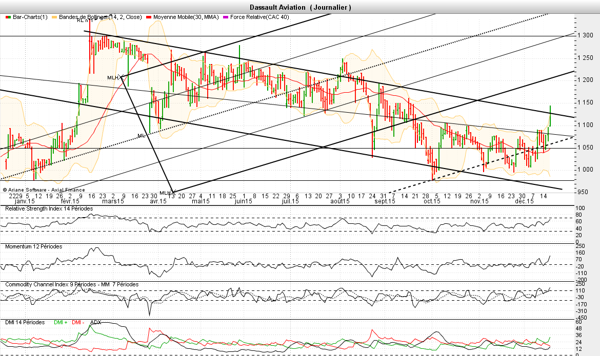Click the Force Relative magenta legend swatch
This screenshot has height=356, width=600.
point(226,17)
